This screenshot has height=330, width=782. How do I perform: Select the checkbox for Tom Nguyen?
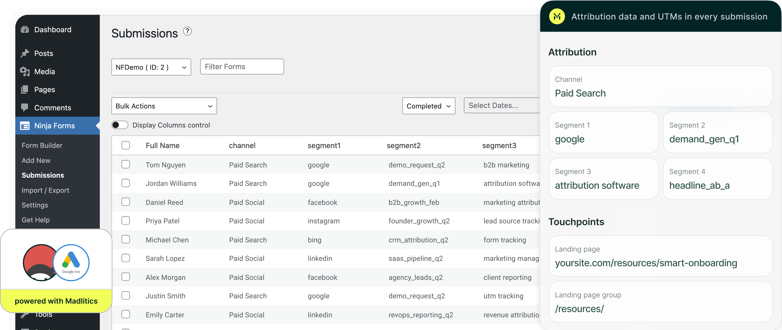(x=126, y=164)
